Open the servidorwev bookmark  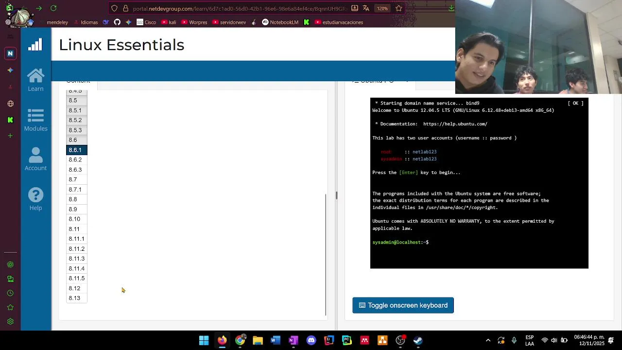(229, 22)
